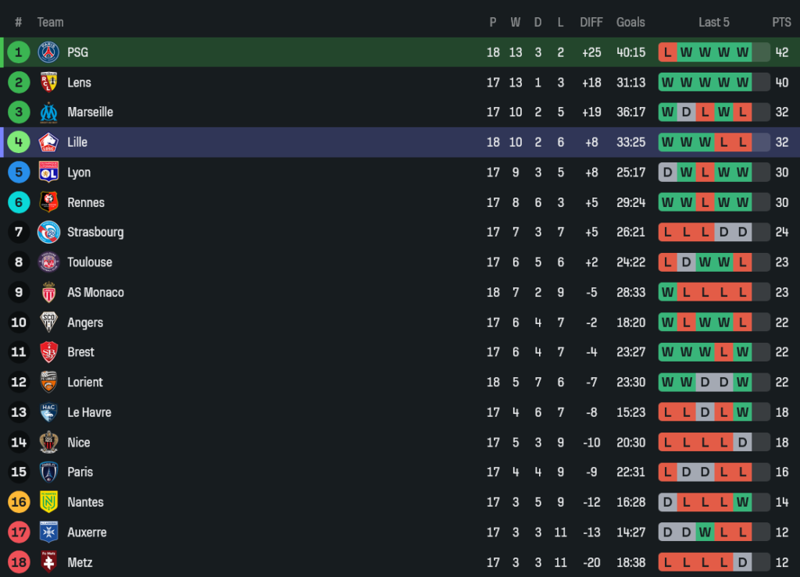
Task: Open Toulouse team name link
Action: click(x=90, y=262)
